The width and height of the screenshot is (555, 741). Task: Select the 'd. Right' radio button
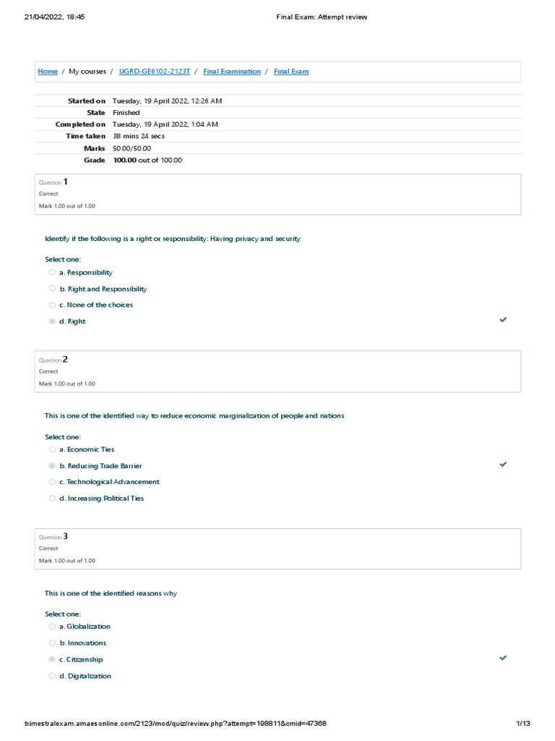tap(52, 321)
